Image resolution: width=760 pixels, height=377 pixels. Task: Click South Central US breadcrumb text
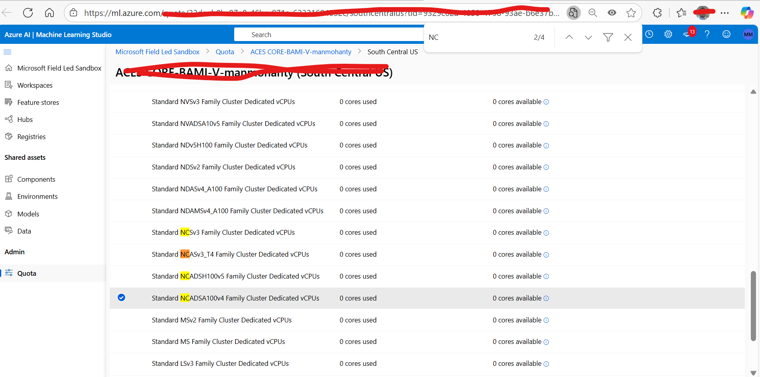pyautogui.click(x=393, y=52)
